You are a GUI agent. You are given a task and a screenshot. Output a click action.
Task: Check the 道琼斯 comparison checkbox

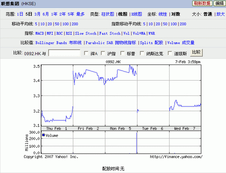(169, 53)
